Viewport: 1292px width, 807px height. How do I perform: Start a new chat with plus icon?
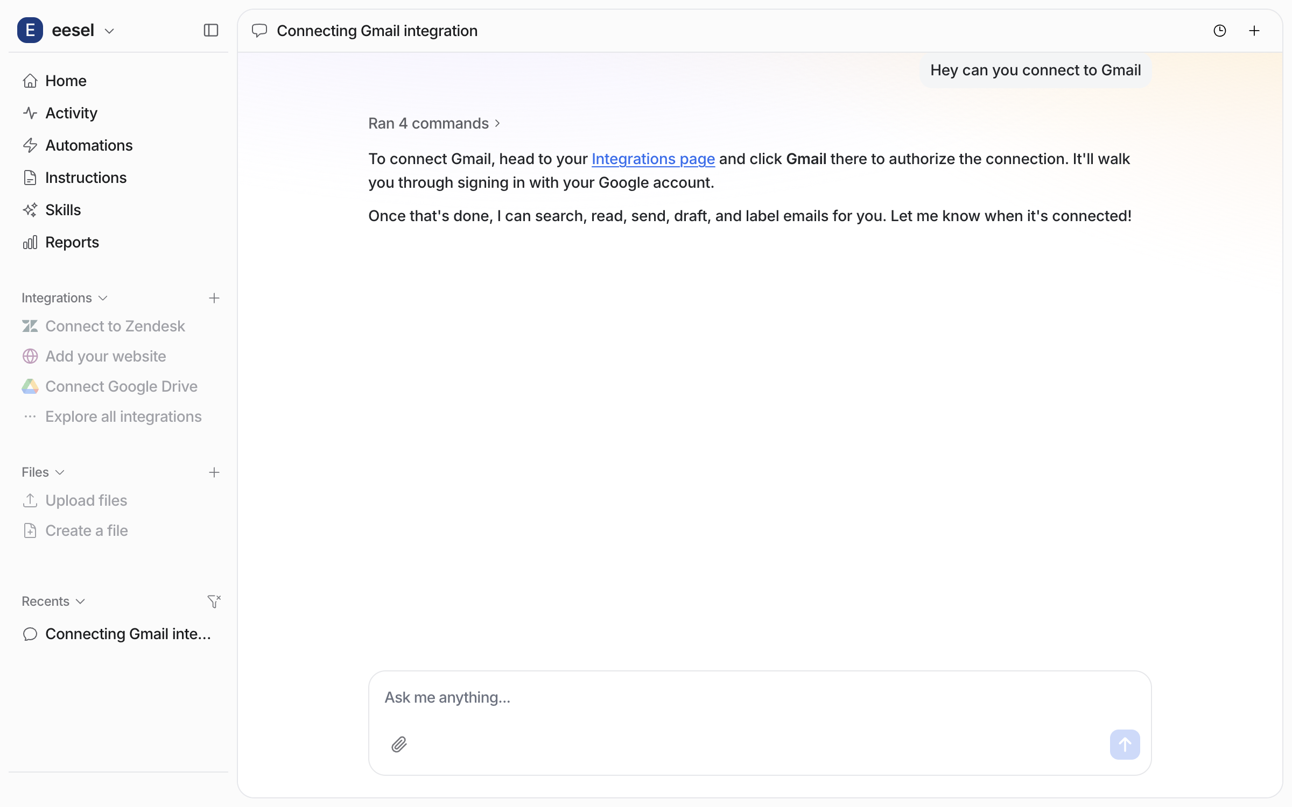tap(1254, 31)
